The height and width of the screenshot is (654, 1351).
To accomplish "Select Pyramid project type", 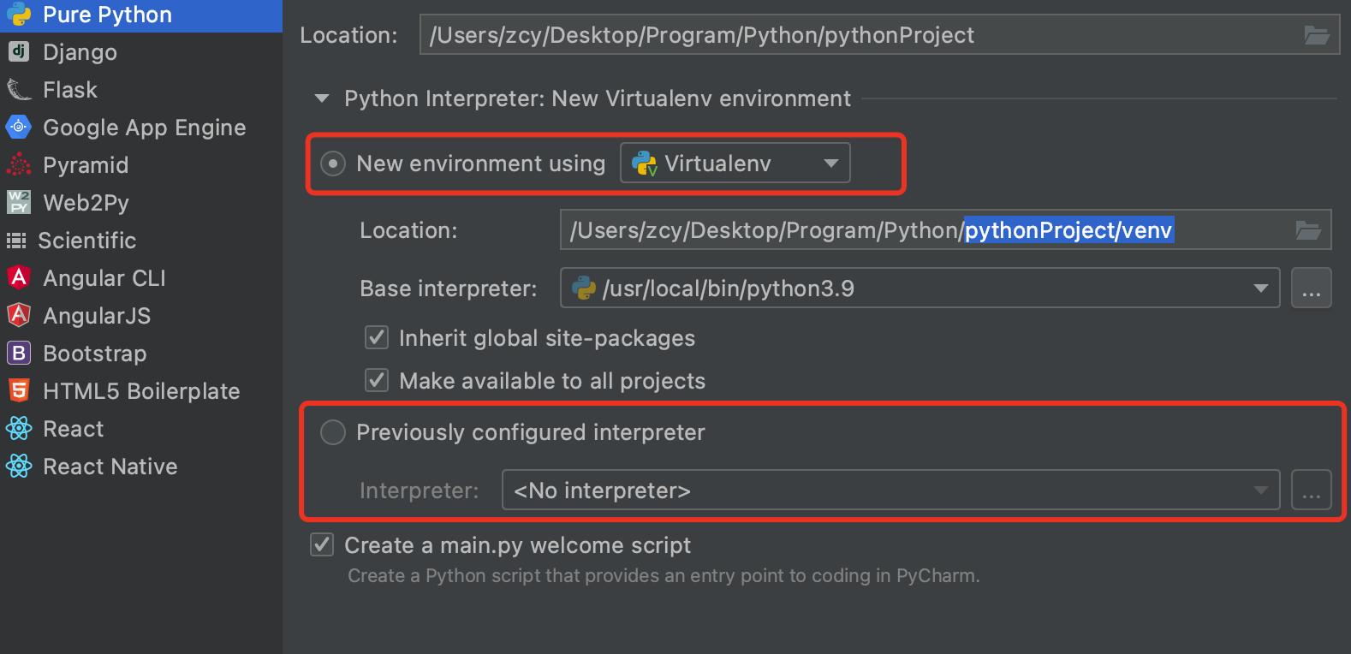I will tap(141, 164).
